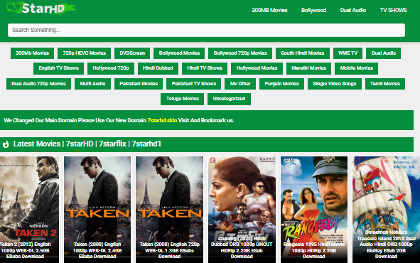Choose the Marathi Movies category
420x263 pixels.
point(308,68)
